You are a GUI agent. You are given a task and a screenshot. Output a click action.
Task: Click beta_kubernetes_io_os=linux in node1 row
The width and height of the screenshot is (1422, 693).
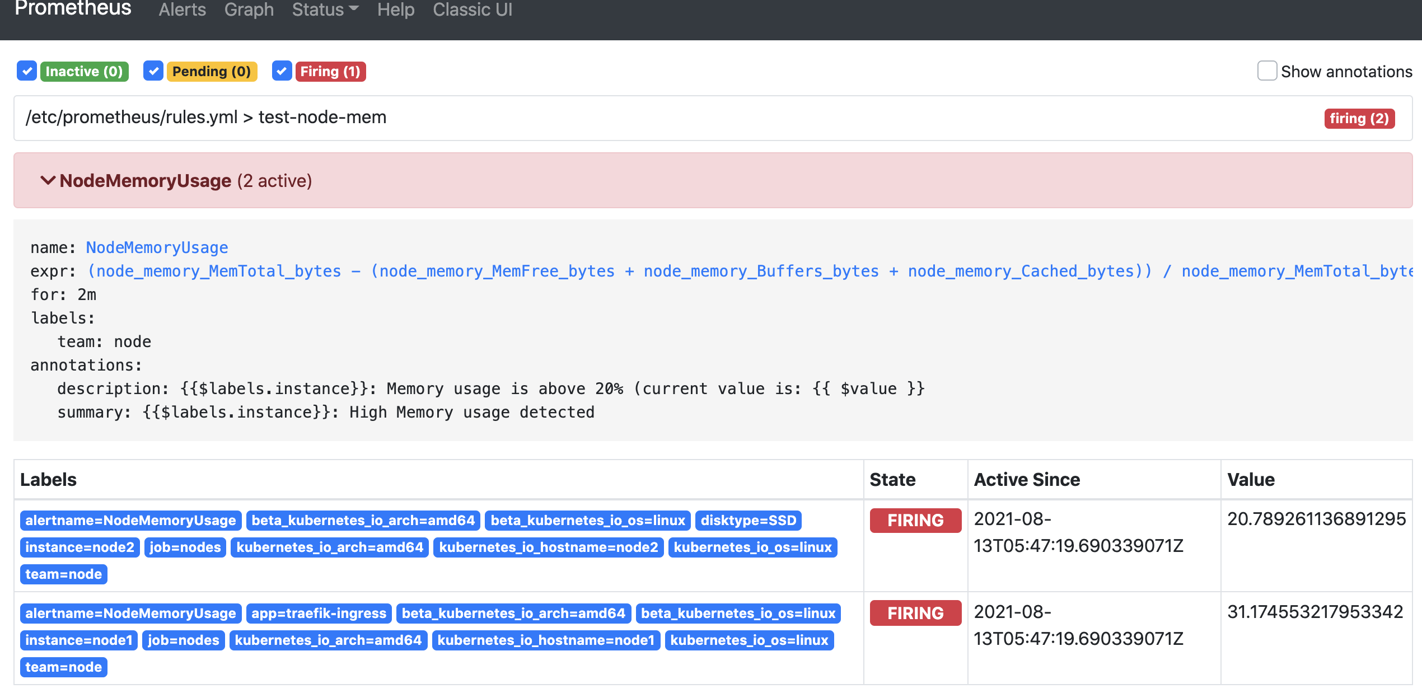point(738,613)
